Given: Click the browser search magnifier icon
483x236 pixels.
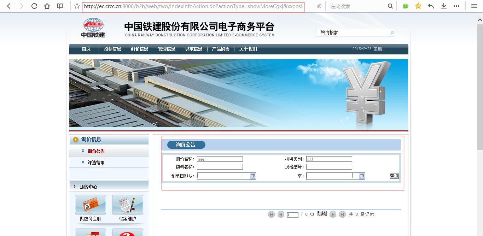Looking at the screenshot, I should pyautogui.click(x=390, y=6).
